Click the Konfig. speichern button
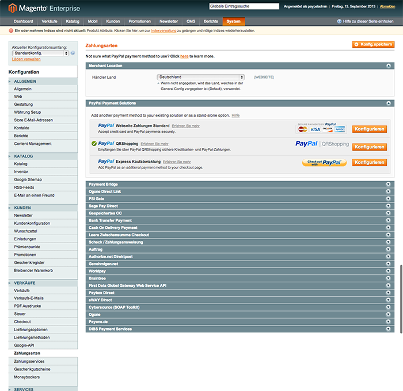 point(374,44)
